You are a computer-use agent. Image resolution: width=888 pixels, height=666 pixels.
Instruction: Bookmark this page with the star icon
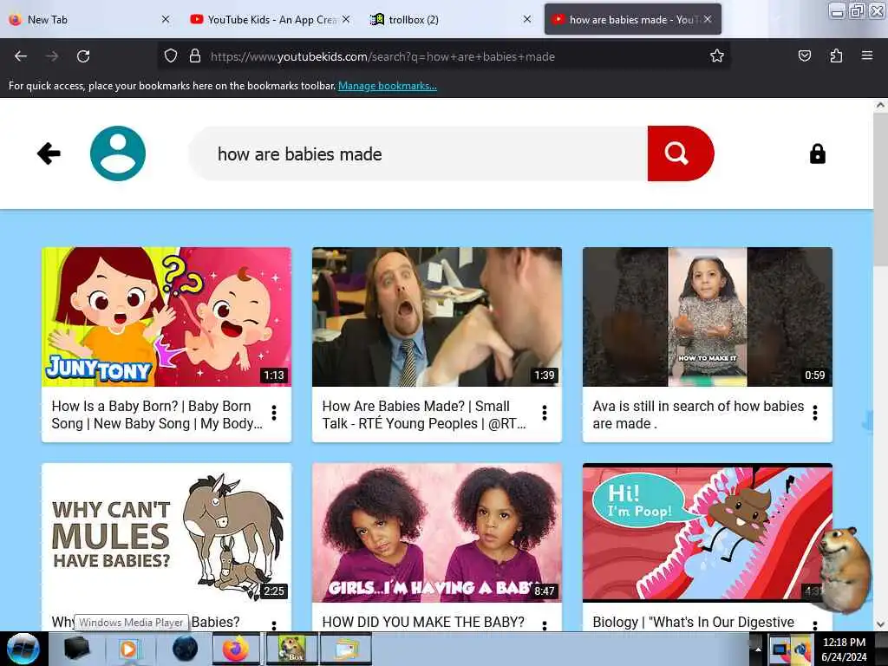(x=717, y=56)
